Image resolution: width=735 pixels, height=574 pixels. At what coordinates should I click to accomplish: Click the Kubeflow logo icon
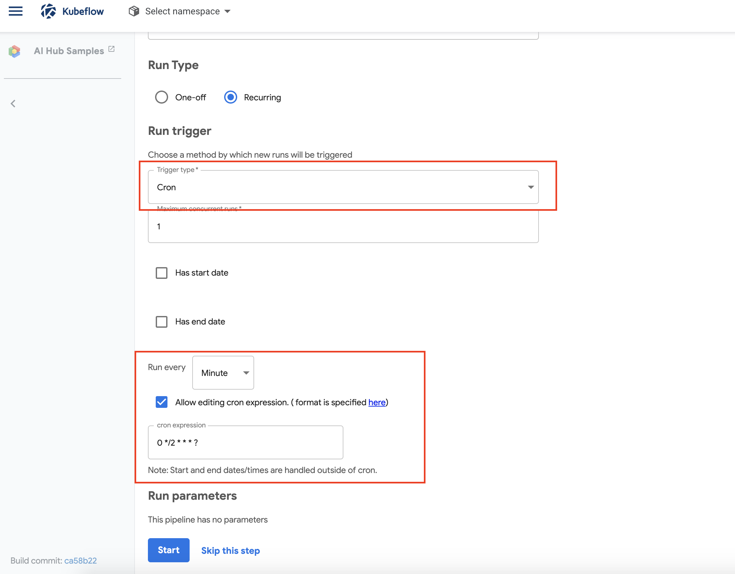(x=49, y=11)
